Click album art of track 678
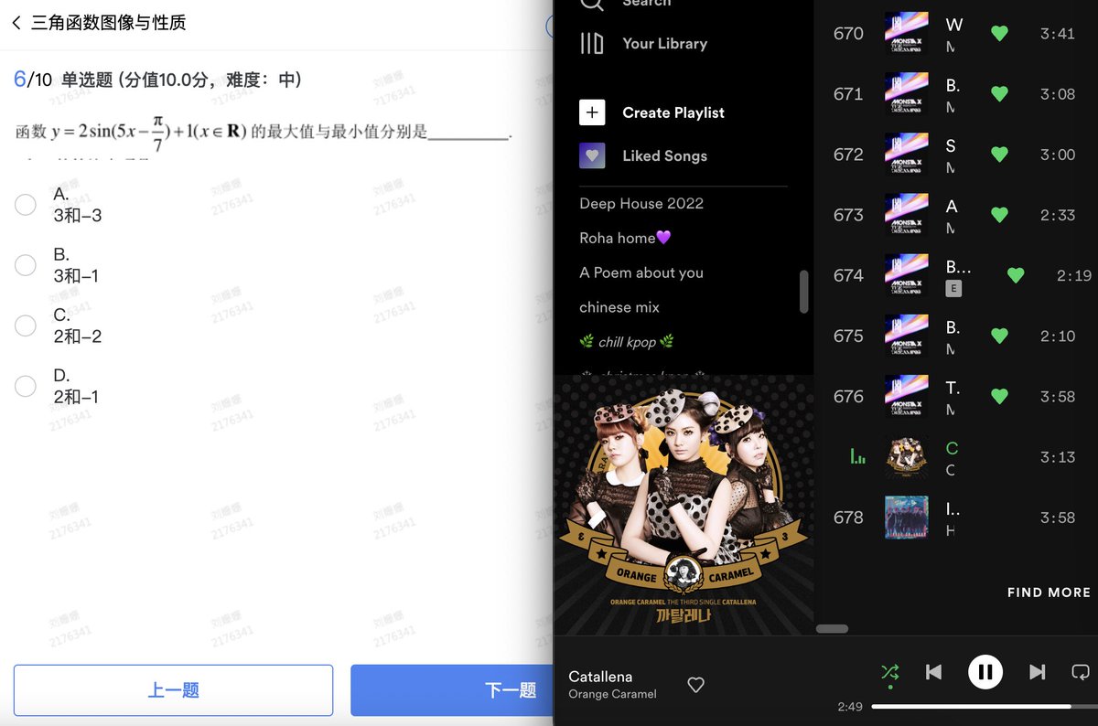Viewport: 1098px width, 726px height. (907, 517)
